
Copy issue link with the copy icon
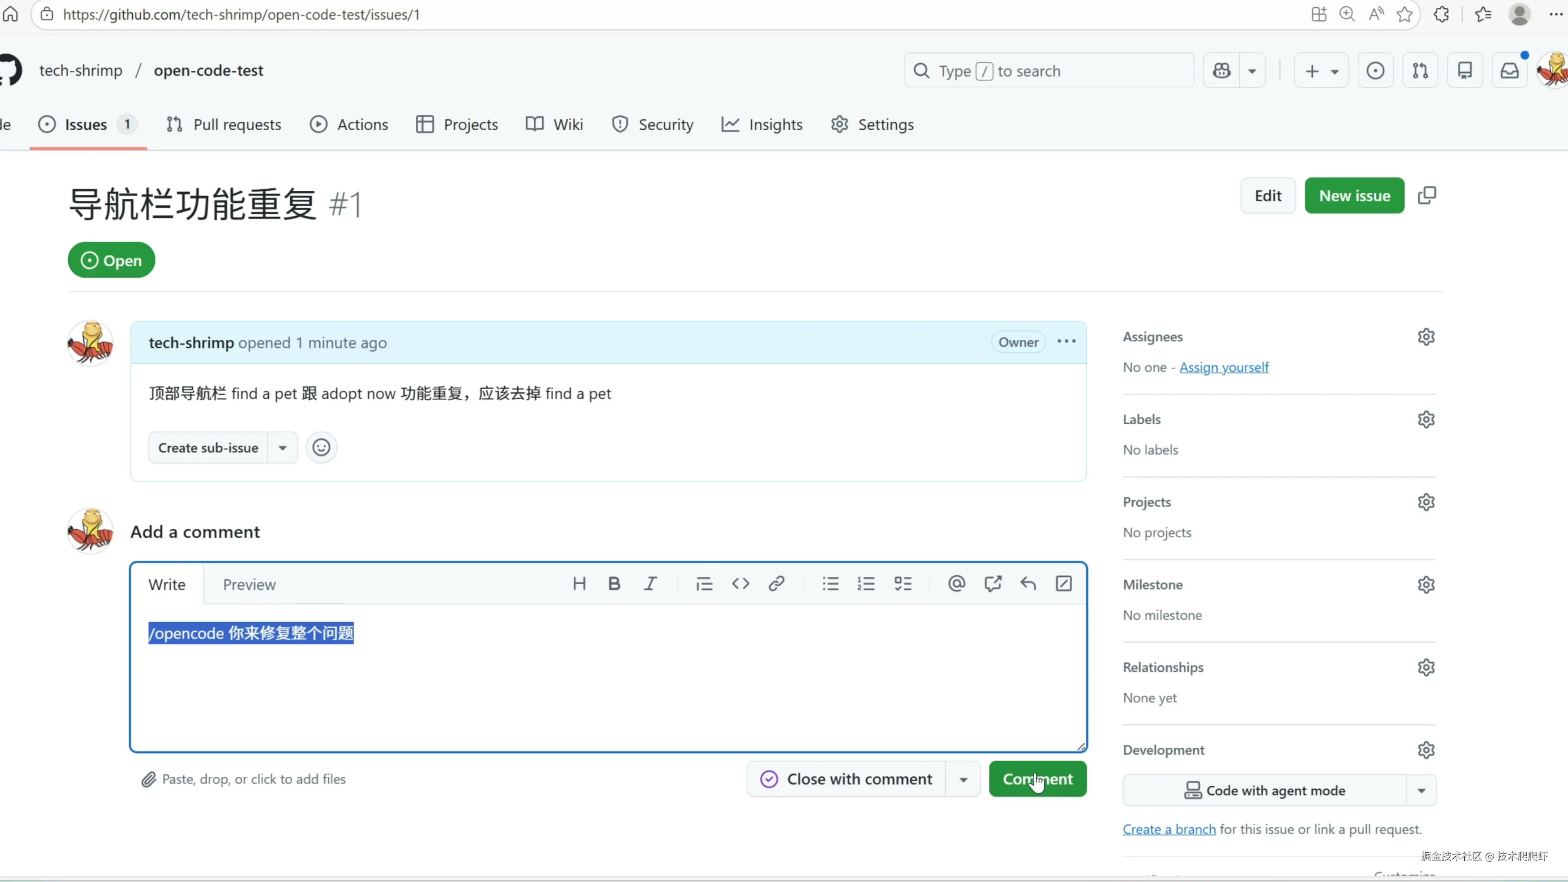pyautogui.click(x=1427, y=196)
